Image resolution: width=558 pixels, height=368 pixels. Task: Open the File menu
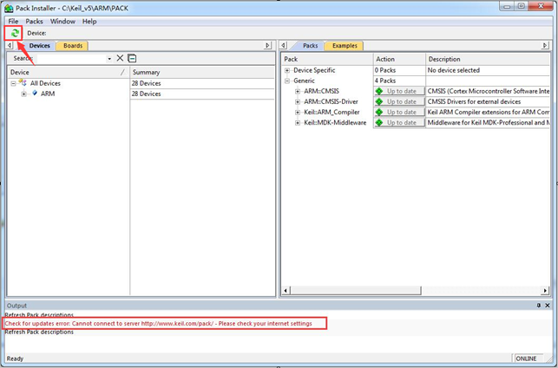coord(13,22)
